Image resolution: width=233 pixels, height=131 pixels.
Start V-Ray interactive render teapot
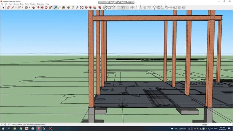click(114, 7)
